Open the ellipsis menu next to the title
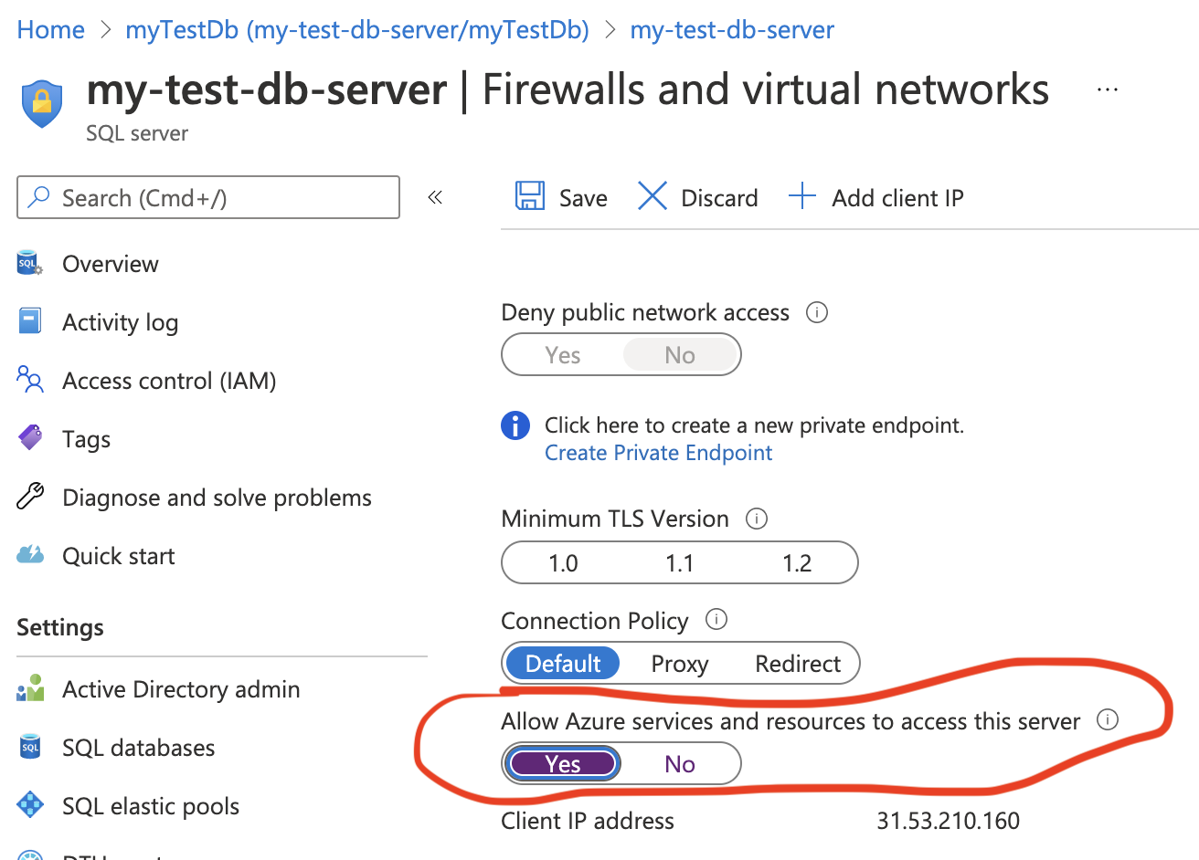1199x860 pixels. [x=1107, y=89]
